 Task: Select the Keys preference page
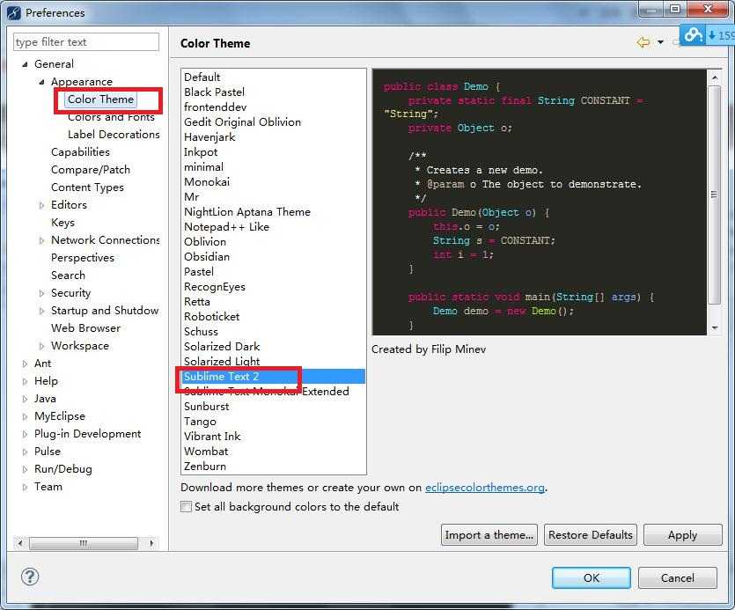tap(62, 223)
